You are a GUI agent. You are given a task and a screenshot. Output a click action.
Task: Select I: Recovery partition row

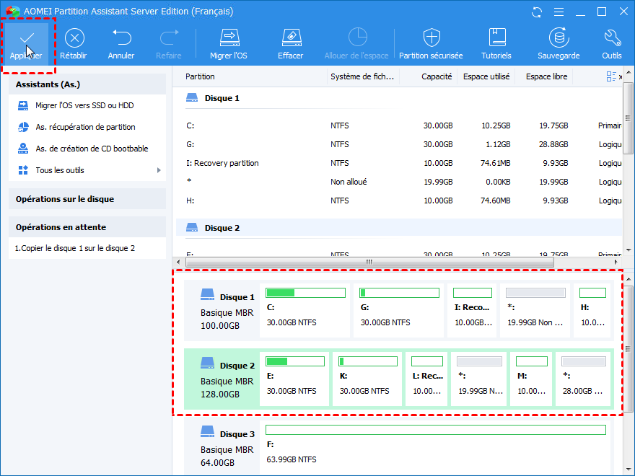(x=399, y=163)
